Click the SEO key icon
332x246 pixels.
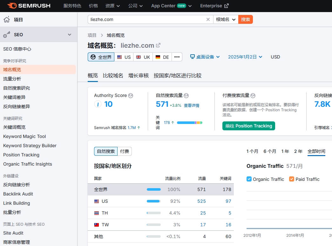click(7, 35)
